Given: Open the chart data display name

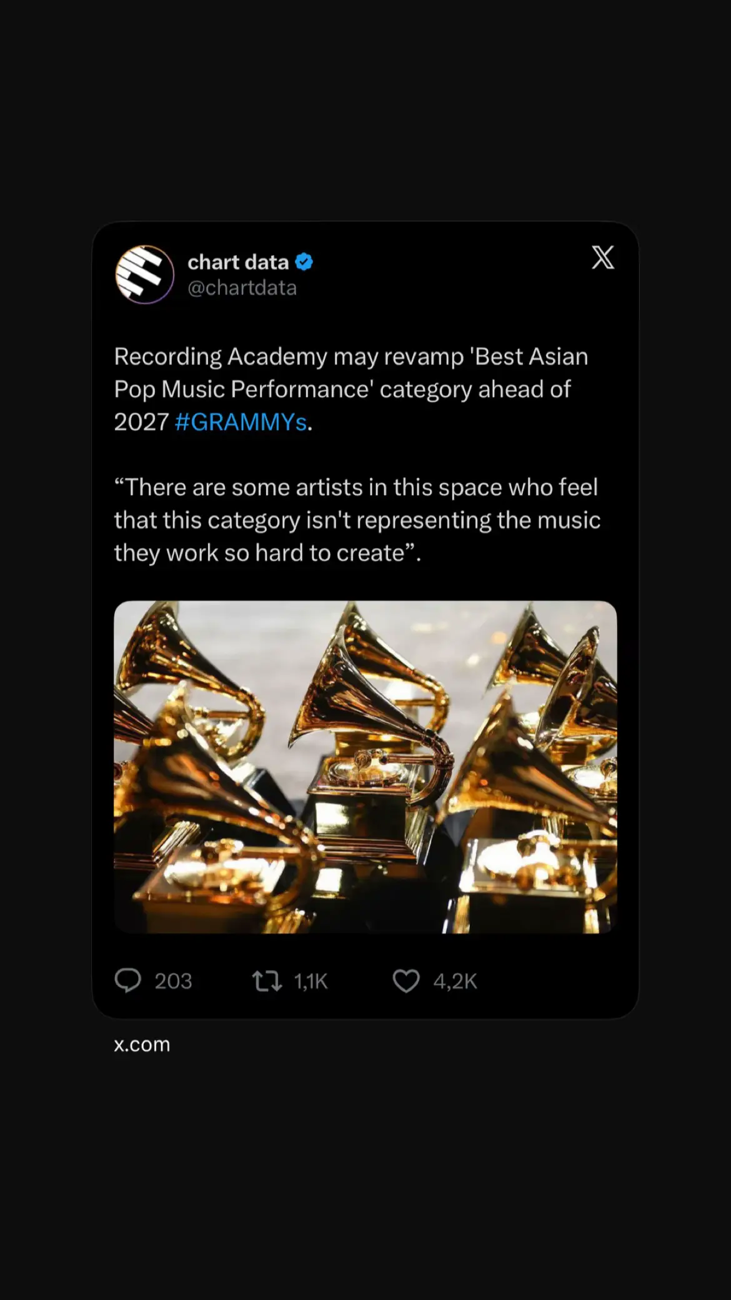Looking at the screenshot, I should click(238, 262).
